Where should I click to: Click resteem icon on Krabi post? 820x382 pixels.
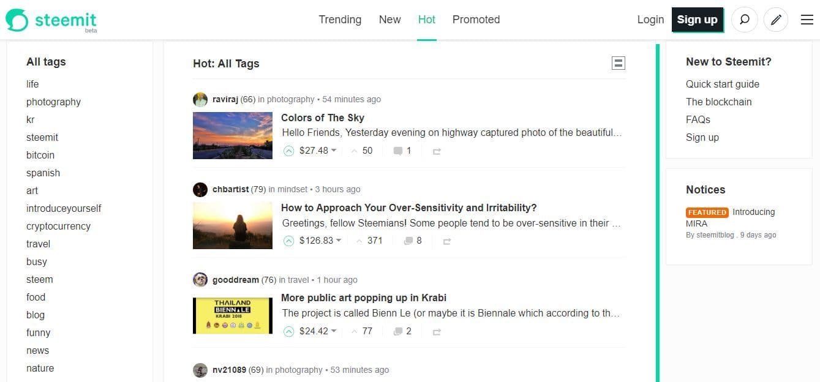437,332
